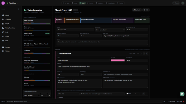Open the Media sidebar item
The image size is (186, 104).
coord(7,15)
